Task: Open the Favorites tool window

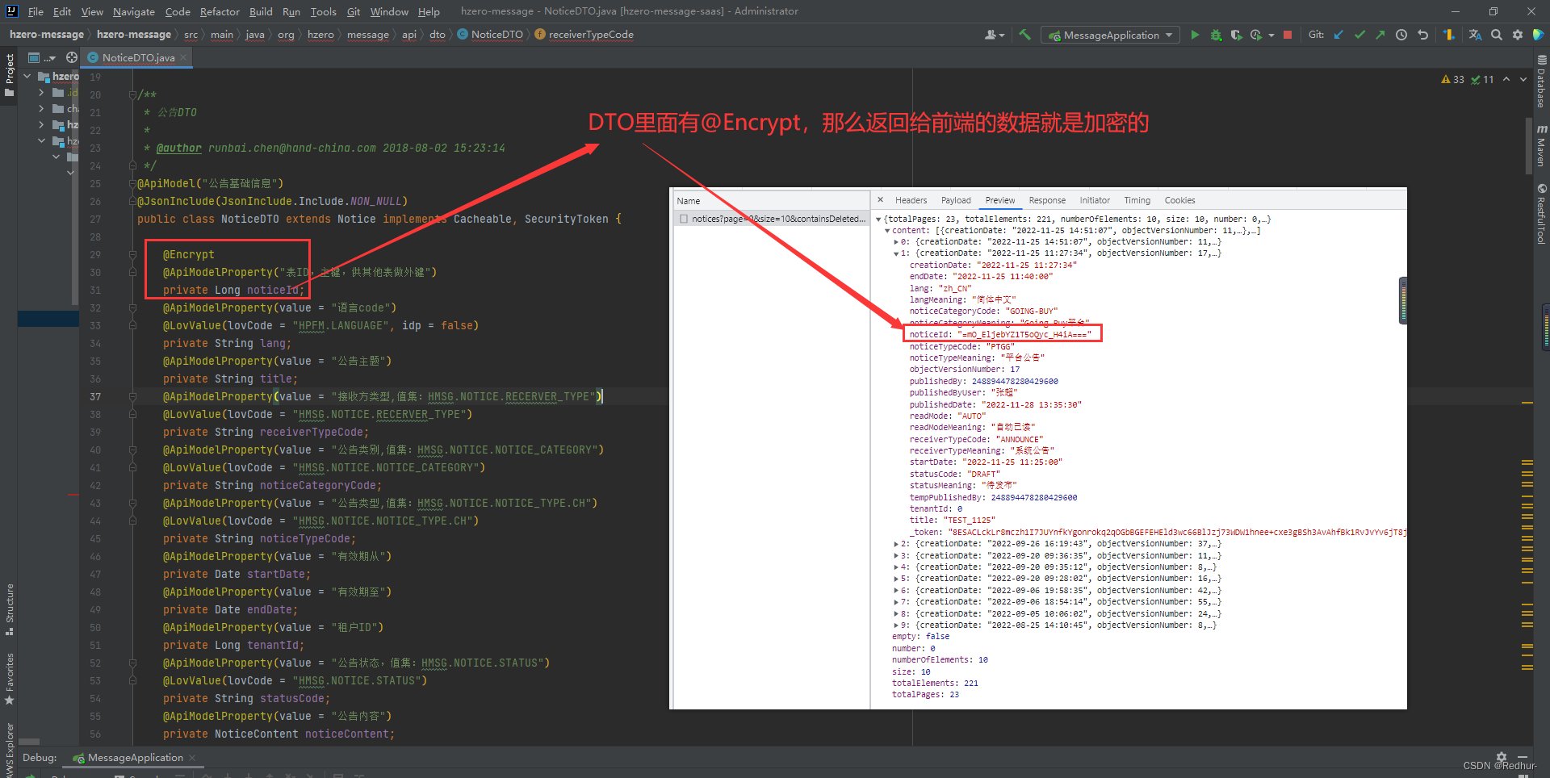Action: coord(10,678)
